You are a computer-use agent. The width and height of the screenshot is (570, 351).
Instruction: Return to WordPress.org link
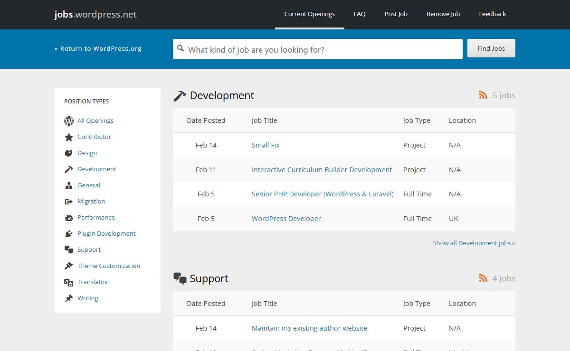click(98, 48)
